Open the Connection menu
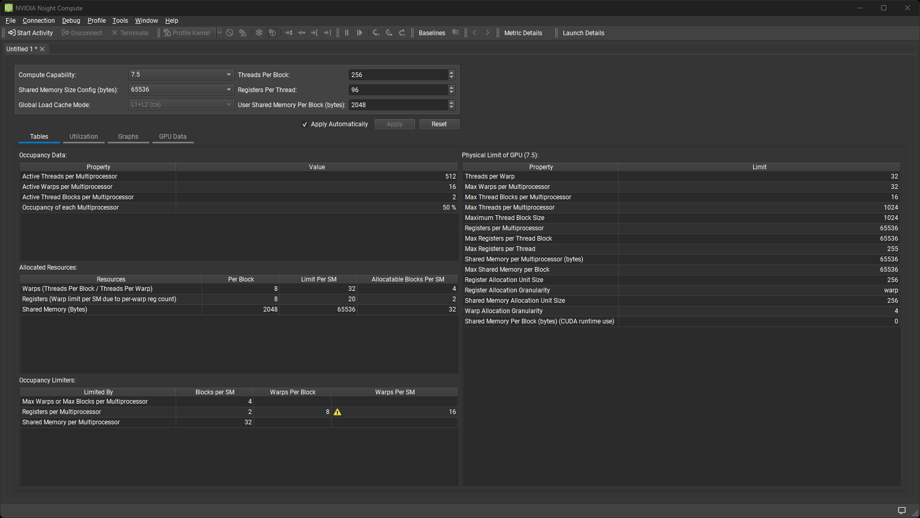The image size is (920, 518). click(39, 21)
